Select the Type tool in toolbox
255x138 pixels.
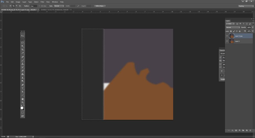pyautogui.click(x=23, y=88)
